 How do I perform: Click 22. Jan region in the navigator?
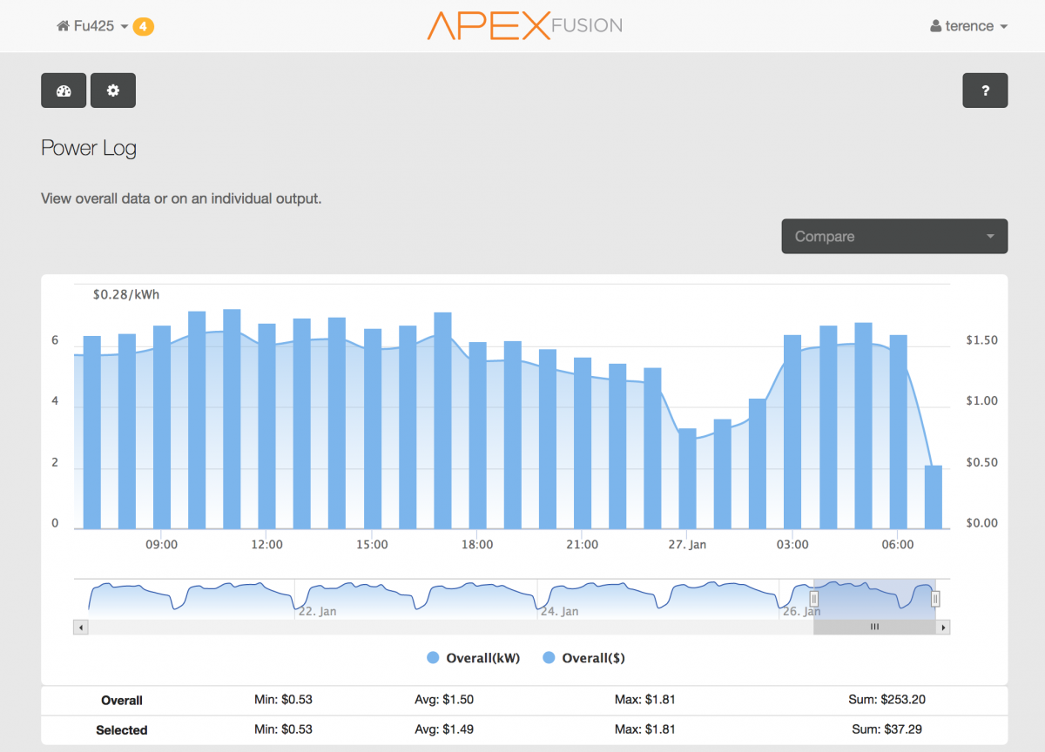317,612
